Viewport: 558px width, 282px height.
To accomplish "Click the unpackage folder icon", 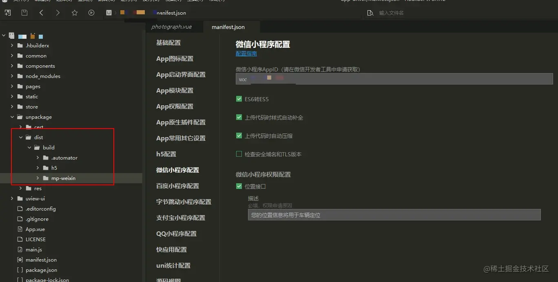I will (x=20, y=117).
